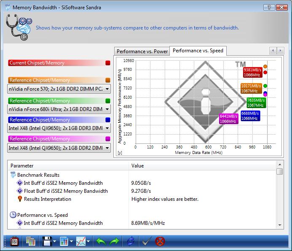Go back with green left arrow
Image resolution: width=292 pixels, height=251 pixels.
point(101,242)
